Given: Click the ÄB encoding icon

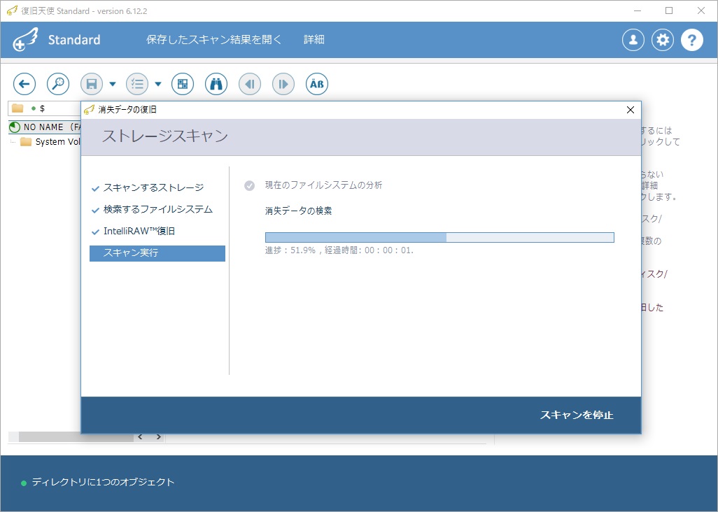Looking at the screenshot, I should 317,84.
